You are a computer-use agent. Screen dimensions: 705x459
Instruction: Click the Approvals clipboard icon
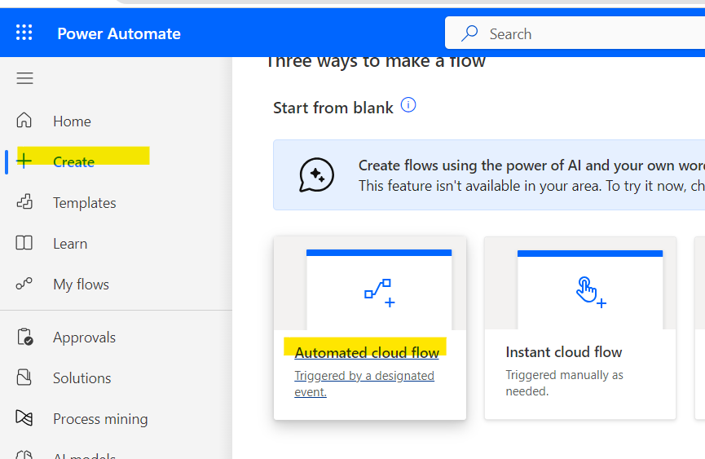pyautogui.click(x=24, y=337)
